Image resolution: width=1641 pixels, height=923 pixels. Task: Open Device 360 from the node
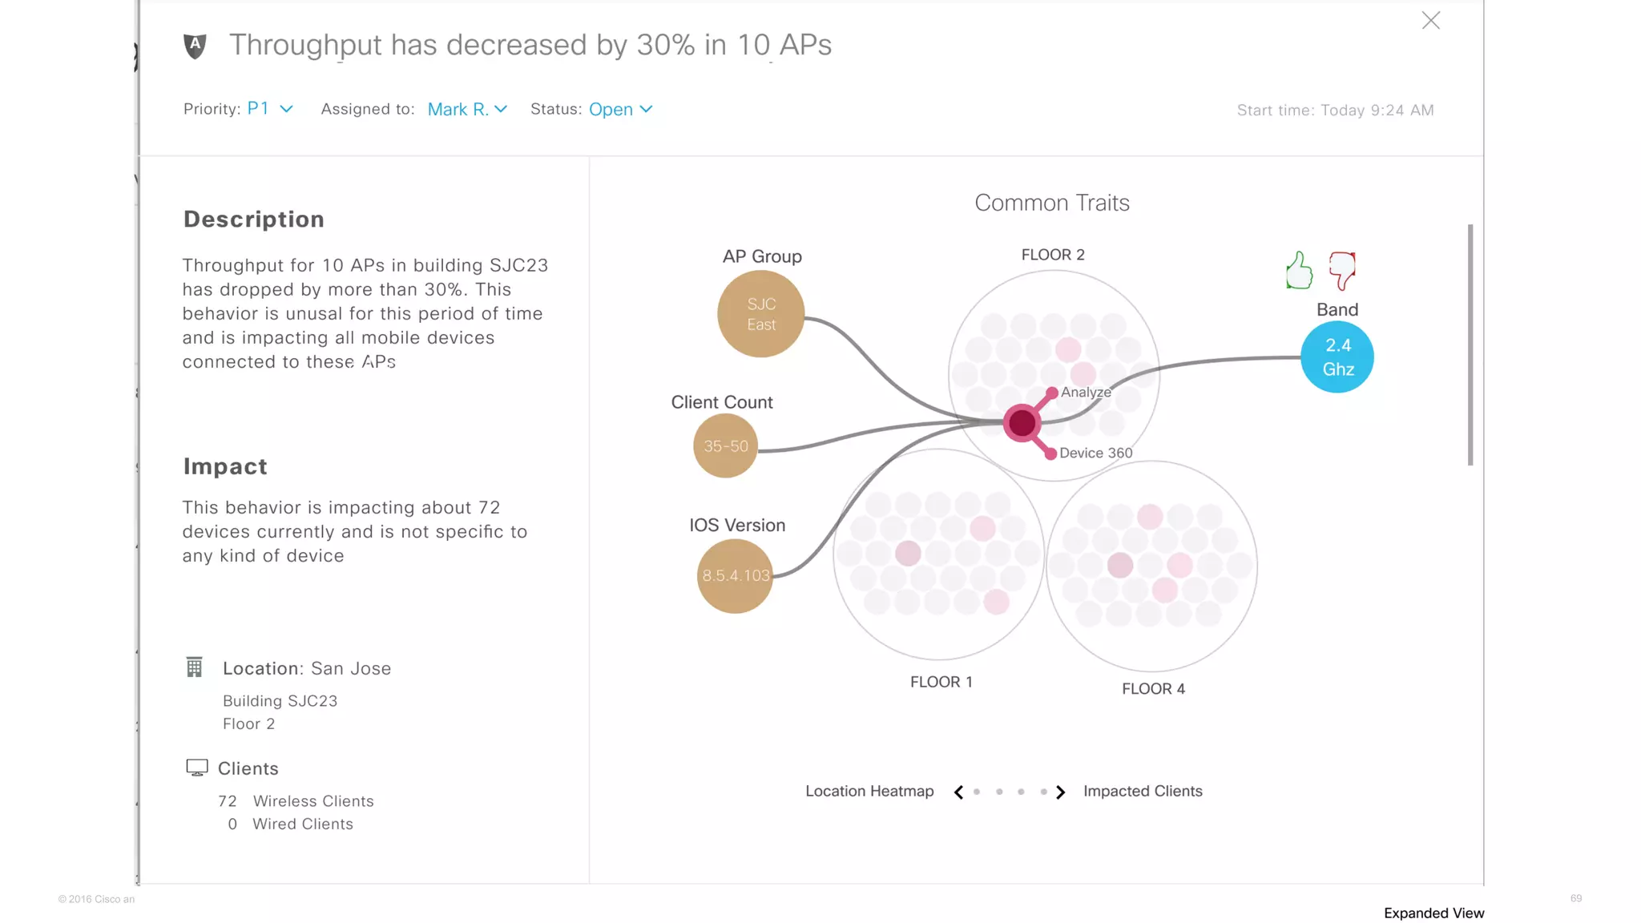[1050, 453]
